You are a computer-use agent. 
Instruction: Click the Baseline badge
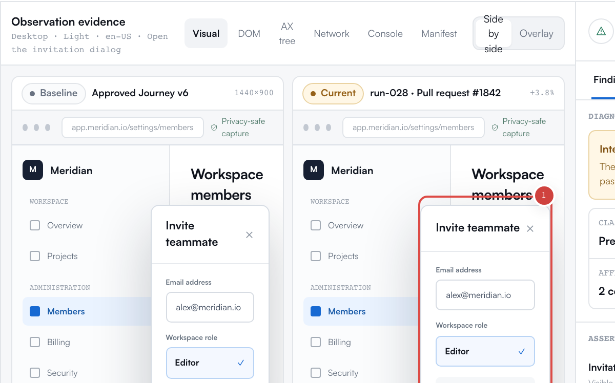coord(54,93)
